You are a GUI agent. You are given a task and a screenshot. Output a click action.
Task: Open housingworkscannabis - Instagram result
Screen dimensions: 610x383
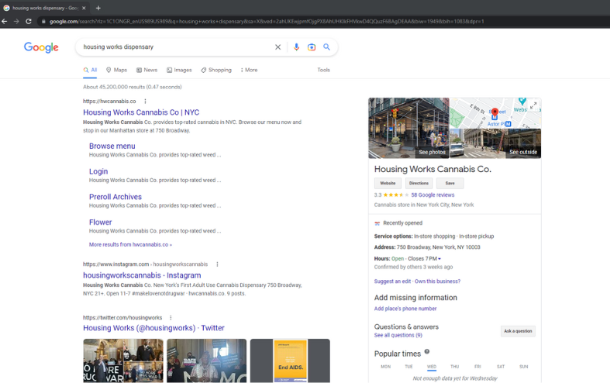[x=142, y=275]
